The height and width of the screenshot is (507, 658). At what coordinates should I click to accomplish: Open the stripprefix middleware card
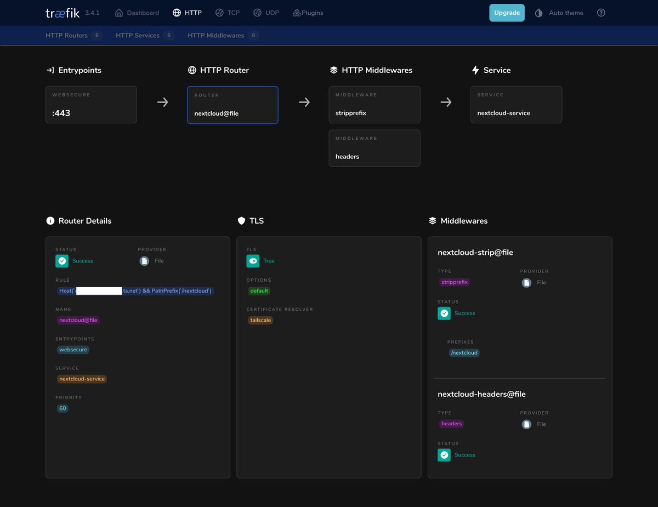pos(375,105)
